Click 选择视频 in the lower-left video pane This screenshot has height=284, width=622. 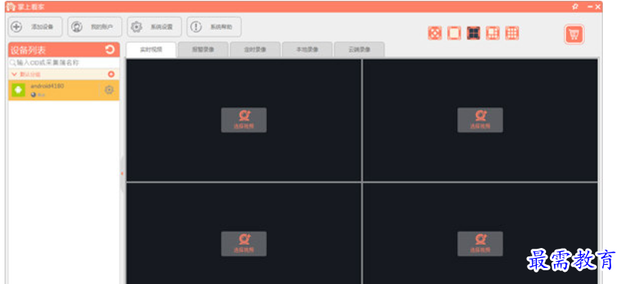tap(244, 243)
